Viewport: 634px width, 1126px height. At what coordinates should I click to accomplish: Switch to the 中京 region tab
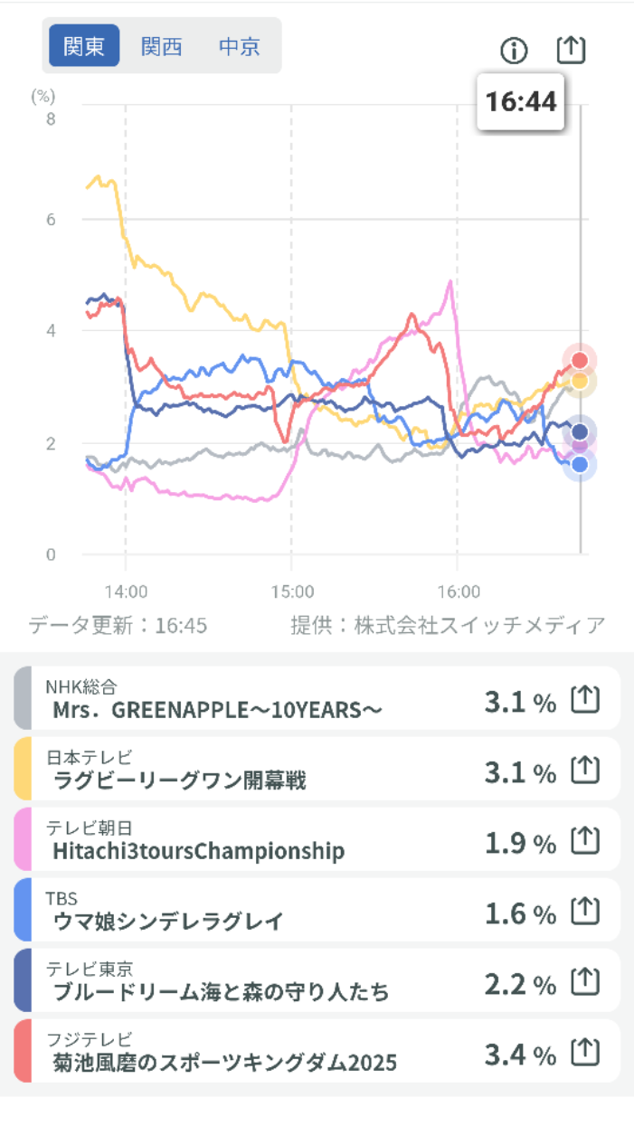tap(240, 46)
